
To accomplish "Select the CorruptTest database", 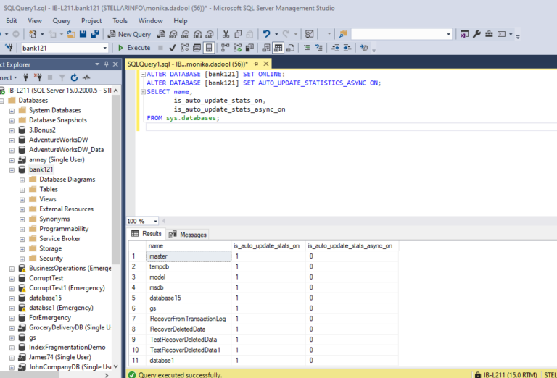I will coord(46,278).
